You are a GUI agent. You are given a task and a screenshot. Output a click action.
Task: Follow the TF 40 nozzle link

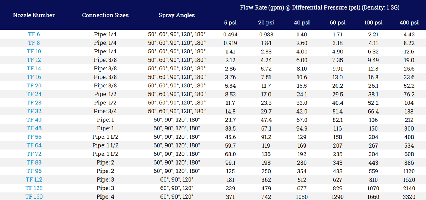[x=34, y=120]
